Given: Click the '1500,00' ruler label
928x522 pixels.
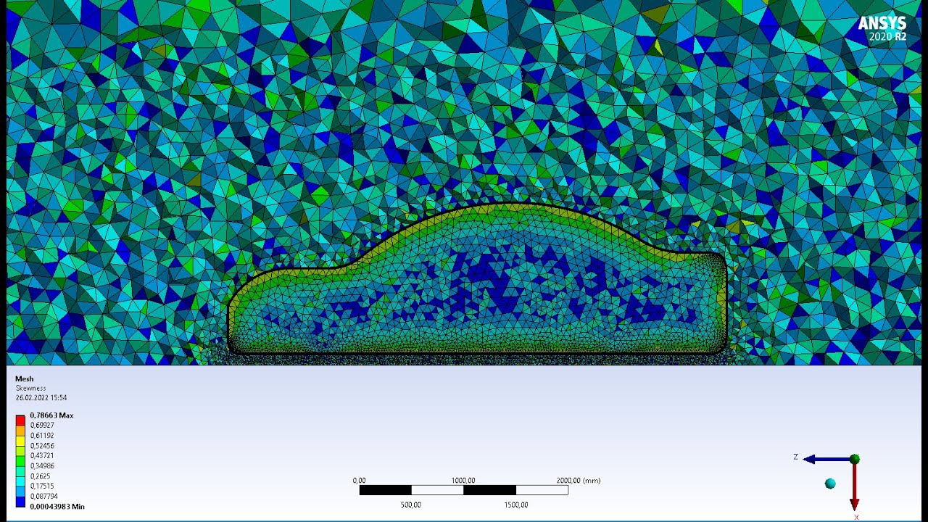Looking at the screenshot, I should (x=515, y=505).
